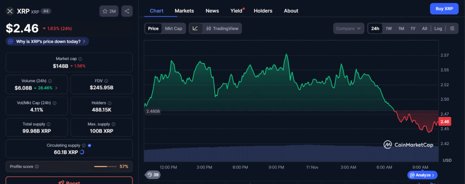
Task: Add XRP to watchlist star button
Action: coord(109,11)
